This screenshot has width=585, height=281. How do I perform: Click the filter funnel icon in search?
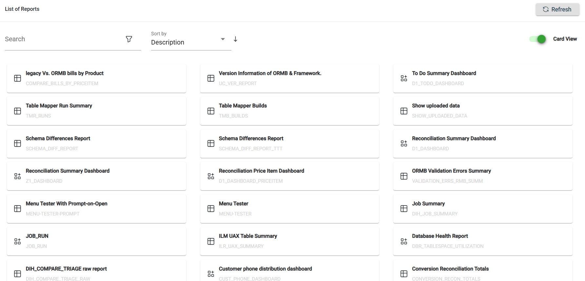pos(129,39)
